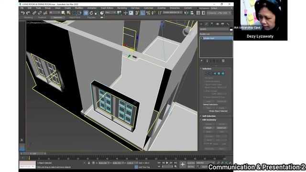Switch to Selection ribbon tab
The image size is (306, 172).
point(57,18)
